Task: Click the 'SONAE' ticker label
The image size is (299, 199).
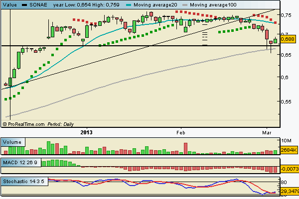Action: point(38,5)
